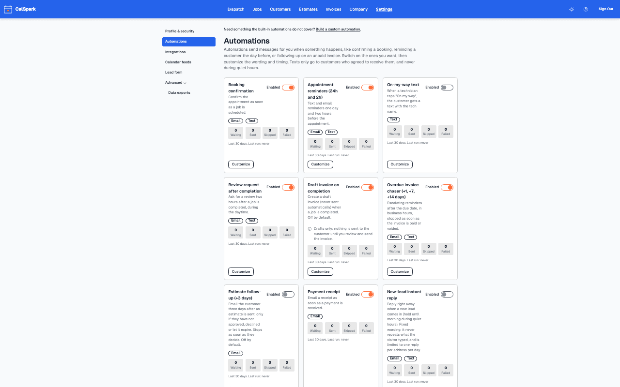Image resolution: width=620 pixels, height=387 pixels.
Task: Customize the Draft invoice automation
Action: pos(320,272)
